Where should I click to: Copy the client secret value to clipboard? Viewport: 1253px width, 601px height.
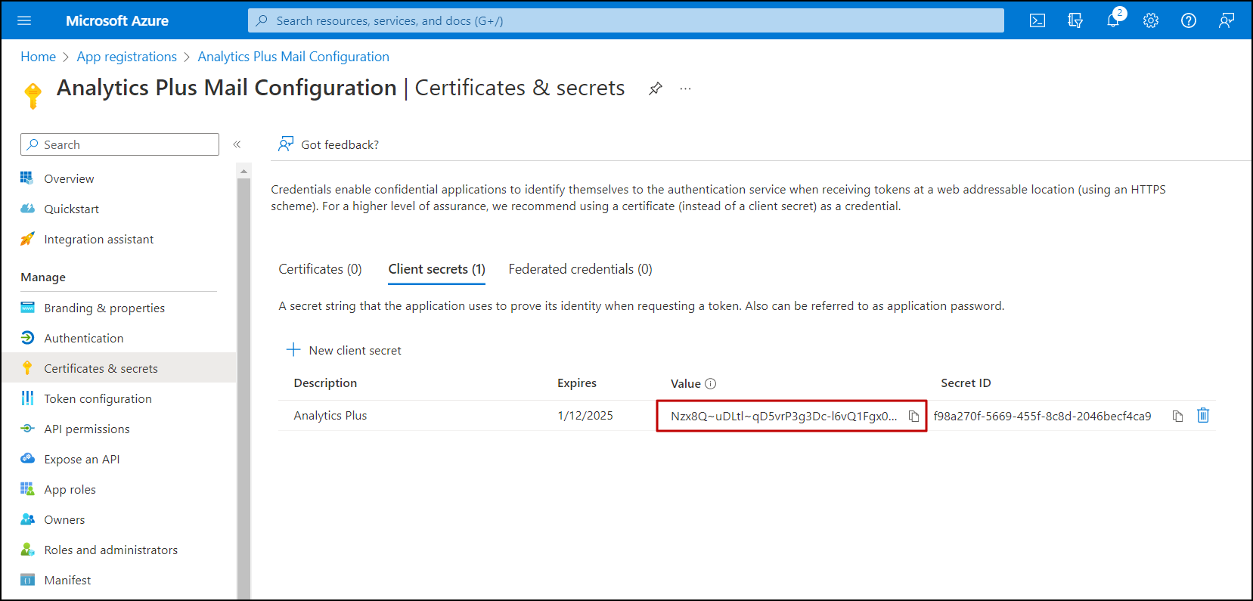[x=913, y=416]
